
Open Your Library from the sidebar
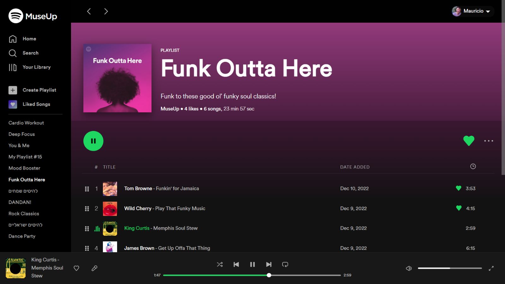(x=30, y=67)
